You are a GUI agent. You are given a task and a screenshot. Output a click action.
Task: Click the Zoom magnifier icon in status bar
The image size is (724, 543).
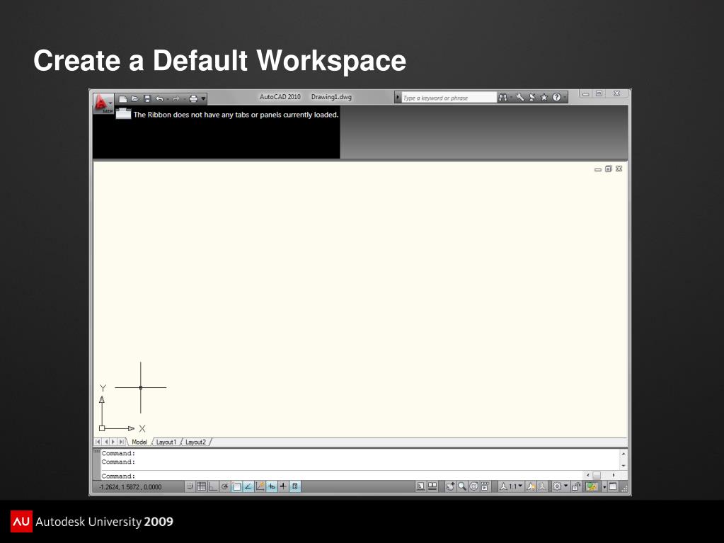(x=462, y=486)
